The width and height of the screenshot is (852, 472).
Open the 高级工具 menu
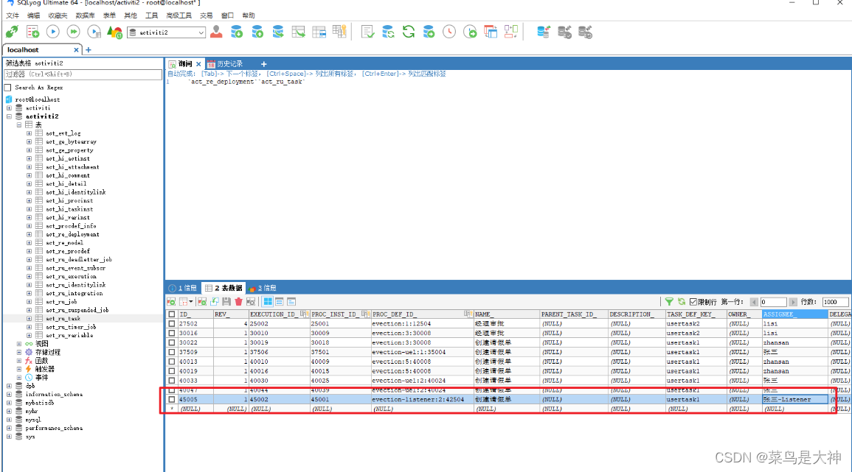pos(179,15)
